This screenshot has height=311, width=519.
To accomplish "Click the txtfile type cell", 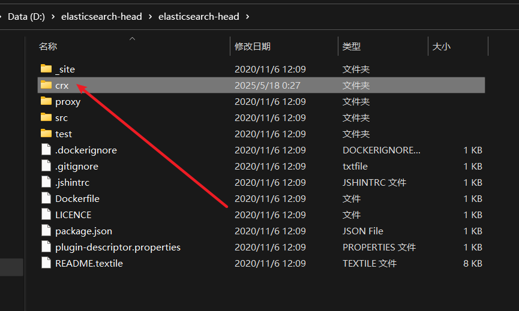I will click(x=355, y=166).
